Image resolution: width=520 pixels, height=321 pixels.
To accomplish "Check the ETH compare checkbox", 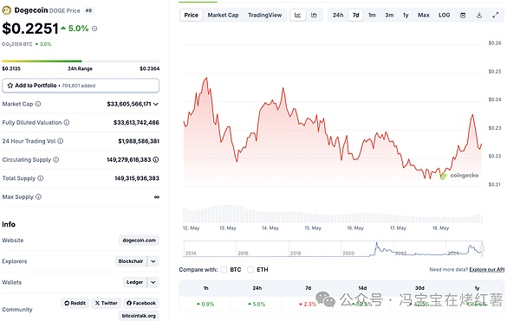I will click(x=250, y=270).
